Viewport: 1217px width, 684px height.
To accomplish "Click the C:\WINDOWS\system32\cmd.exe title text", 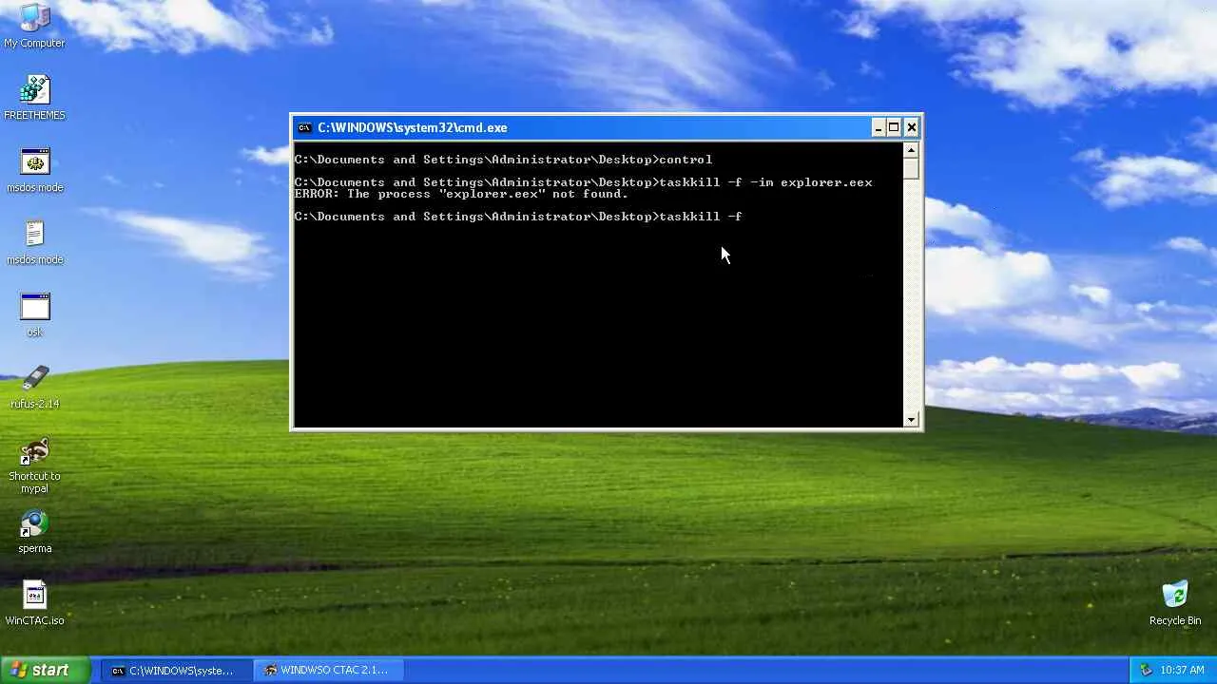I will (413, 127).
